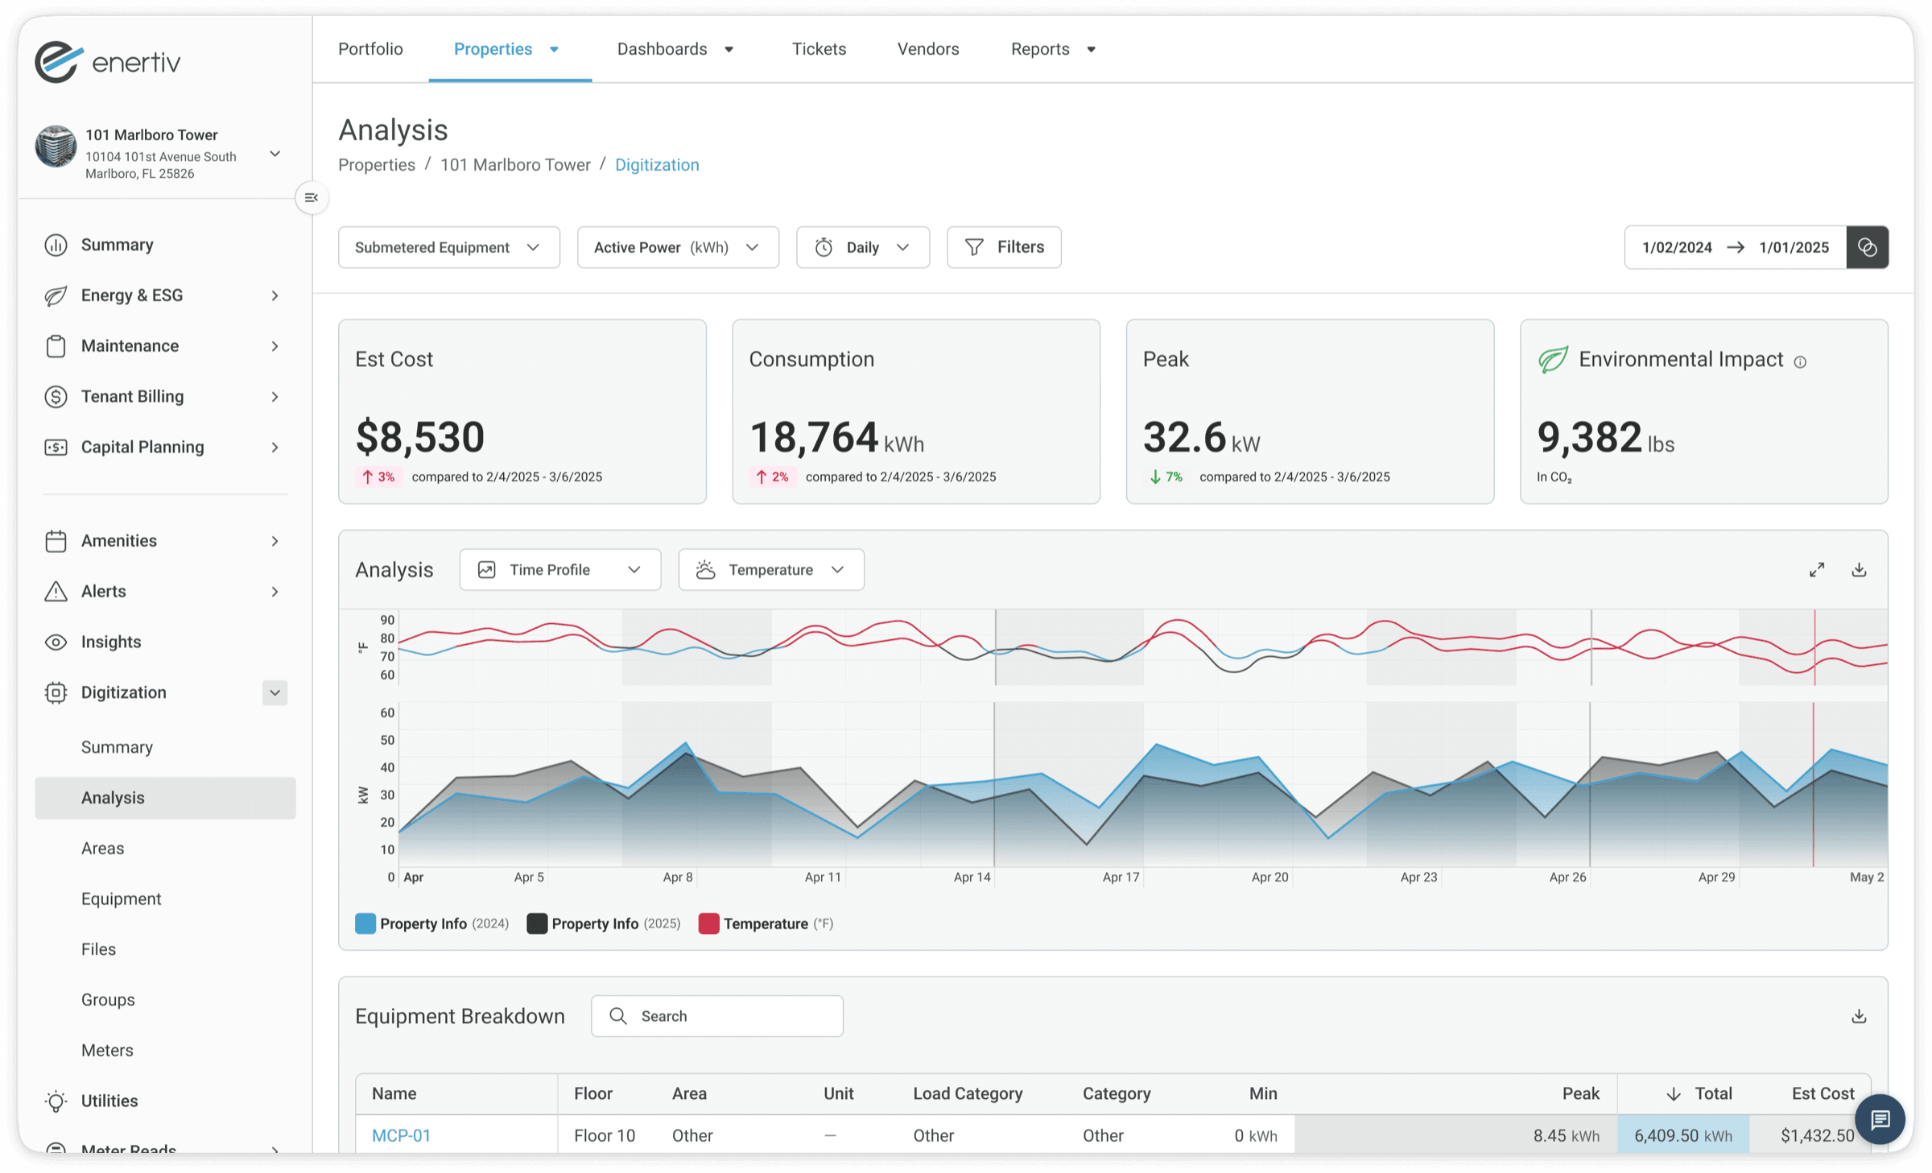Image resolution: width=1932 pixels, height=1173 pixels.
Task: Click the Summary bar-chart sidebar icon
Action: [56, 245]
